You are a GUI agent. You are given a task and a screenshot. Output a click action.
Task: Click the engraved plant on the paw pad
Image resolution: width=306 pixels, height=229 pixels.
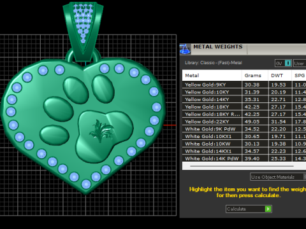click(101, 130)
